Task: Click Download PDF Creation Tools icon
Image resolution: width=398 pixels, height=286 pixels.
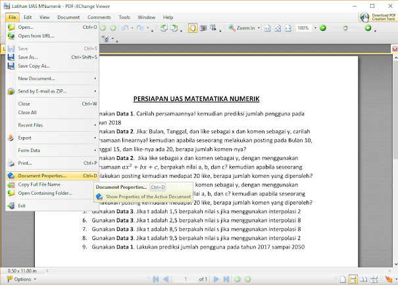Action: (x=364, y=17)
